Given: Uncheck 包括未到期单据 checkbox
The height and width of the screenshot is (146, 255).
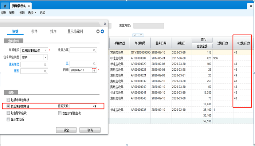Looking at the screenshot, I should (8, 106).
